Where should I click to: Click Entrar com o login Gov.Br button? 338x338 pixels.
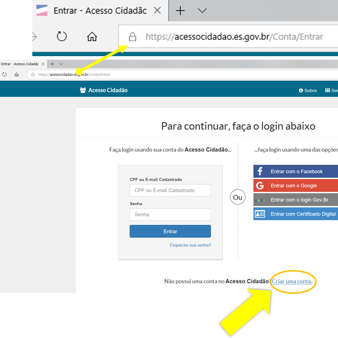[x=296, y=200]
